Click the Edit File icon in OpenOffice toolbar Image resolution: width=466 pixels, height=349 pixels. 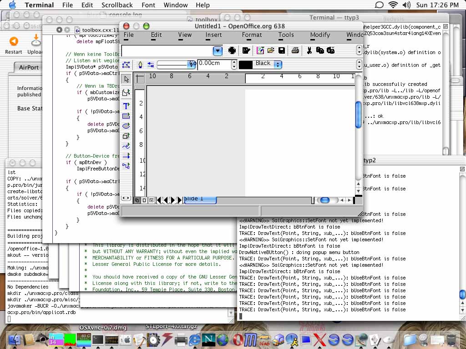246,50
